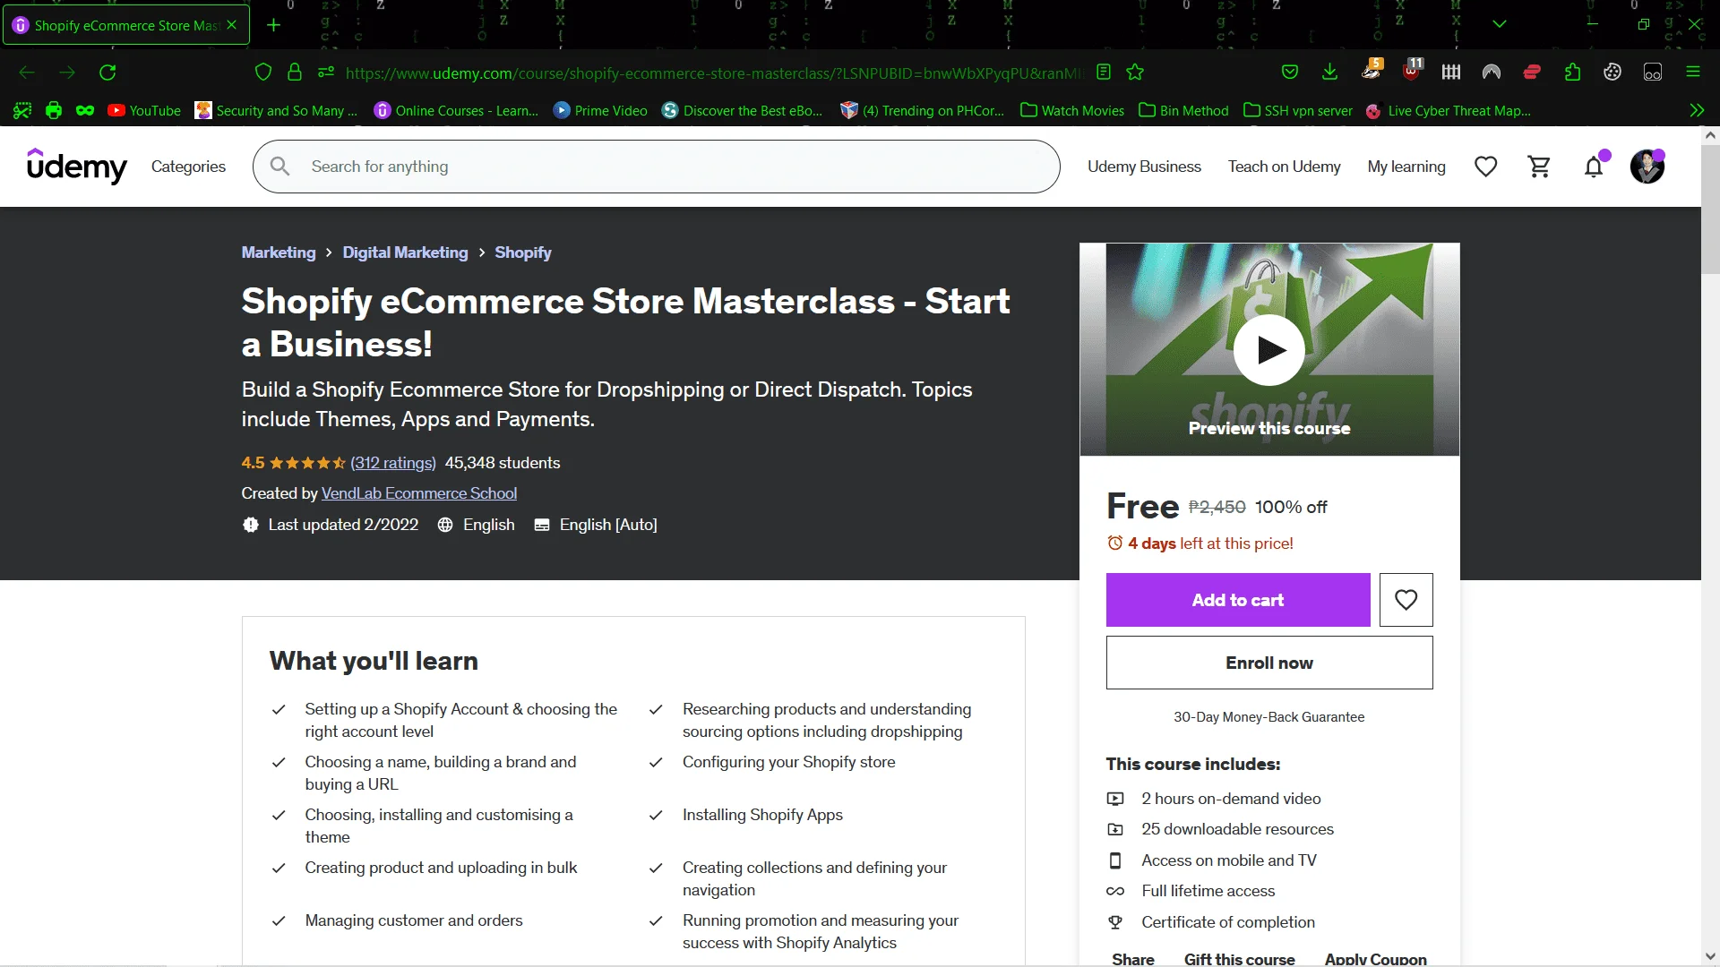
Task: Open VendLab Ecommerce School instructor page
Action: [419, 493]
